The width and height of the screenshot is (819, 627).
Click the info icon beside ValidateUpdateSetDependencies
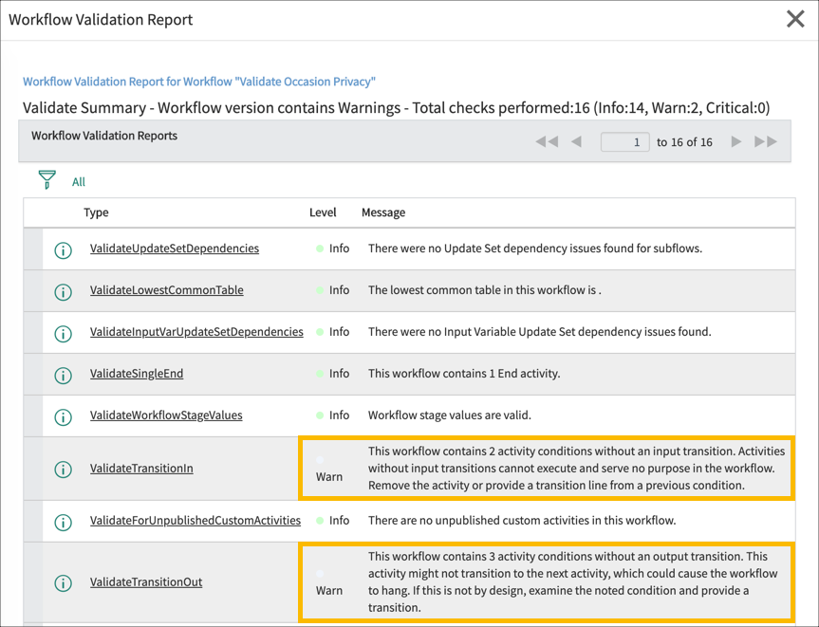tap(63, 249)
